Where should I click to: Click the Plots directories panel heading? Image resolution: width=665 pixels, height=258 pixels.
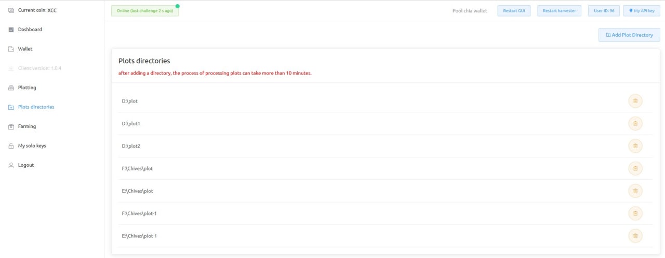144,61
